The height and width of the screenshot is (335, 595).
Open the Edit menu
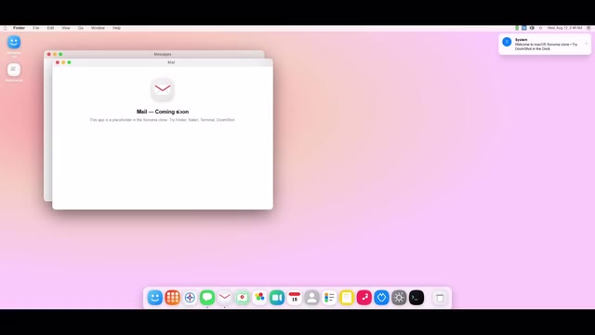coord(50,28)
